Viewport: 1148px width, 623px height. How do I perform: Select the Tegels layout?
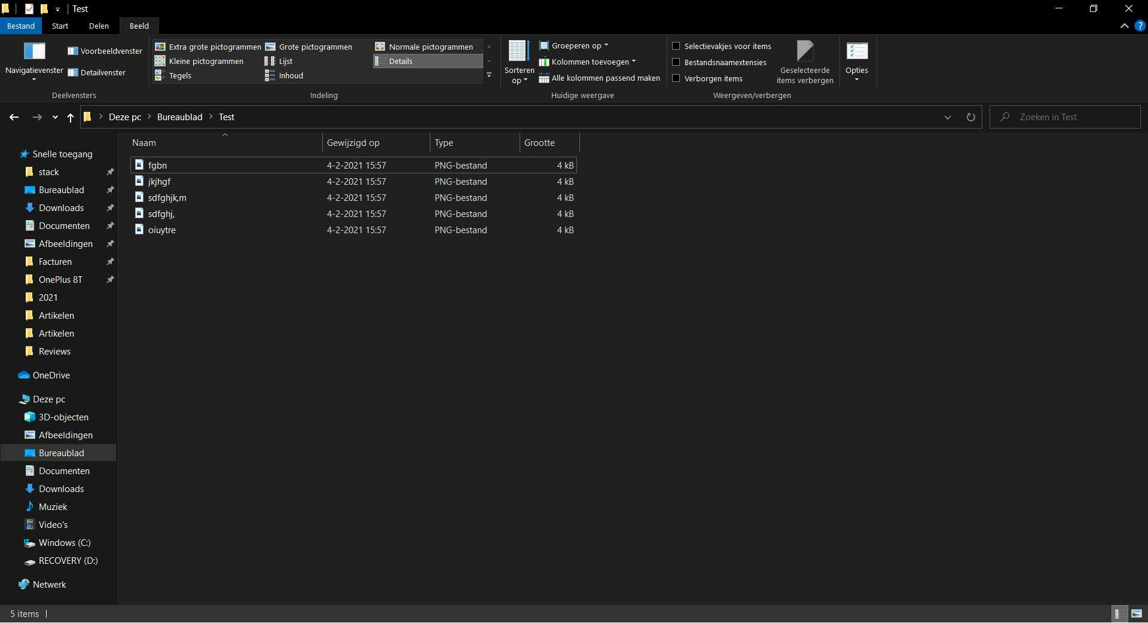[x=173, y=75]
